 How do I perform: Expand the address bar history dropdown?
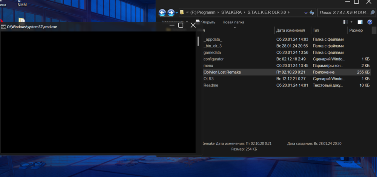tap(306, 12)
